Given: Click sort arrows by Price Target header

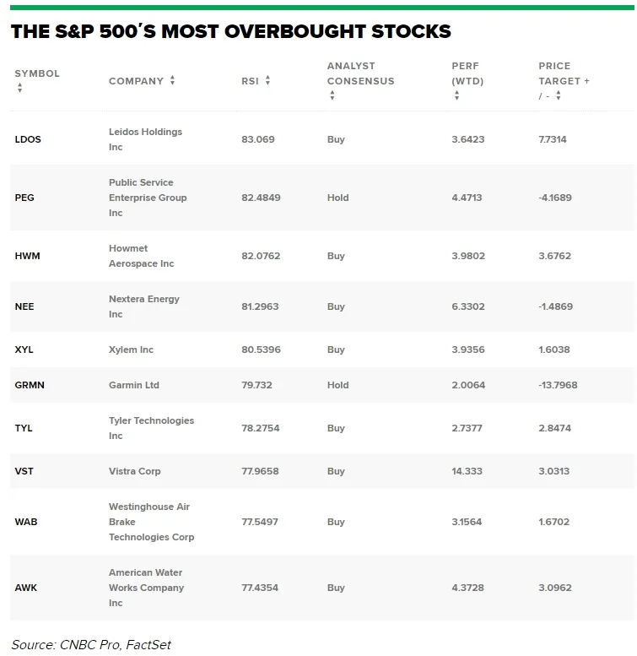Looking at the screenshot, I should (558, 96).
